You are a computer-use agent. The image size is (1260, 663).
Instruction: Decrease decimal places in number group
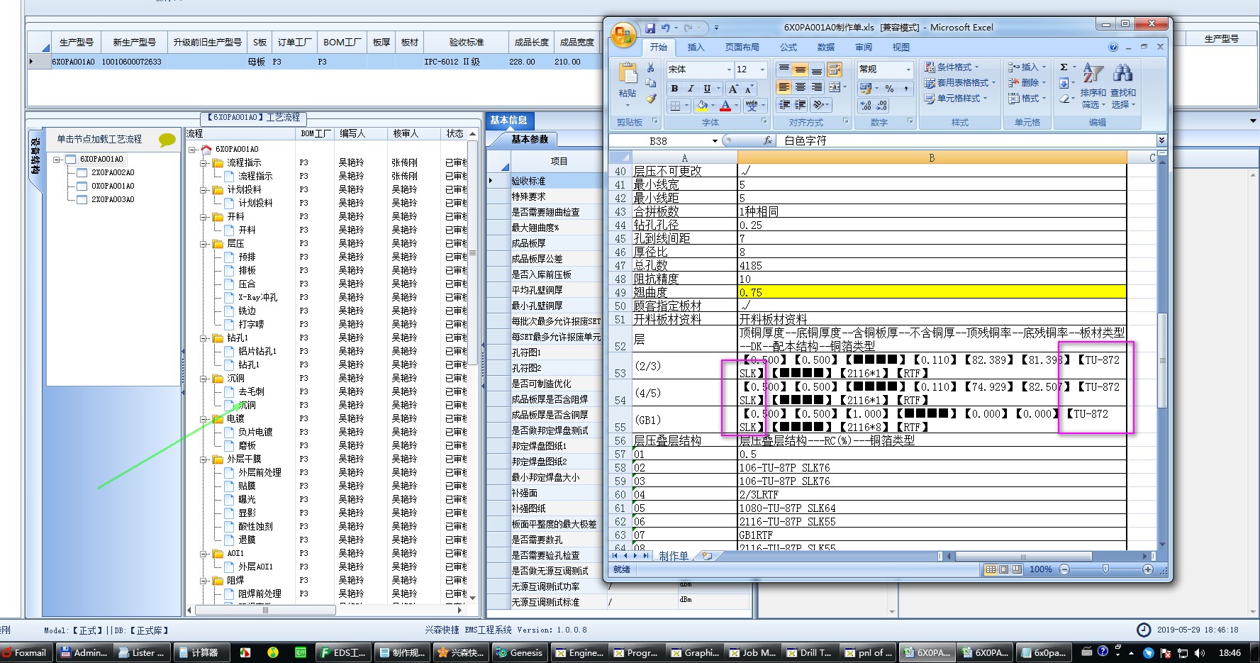pyautogui.click(x=881, y=106)
